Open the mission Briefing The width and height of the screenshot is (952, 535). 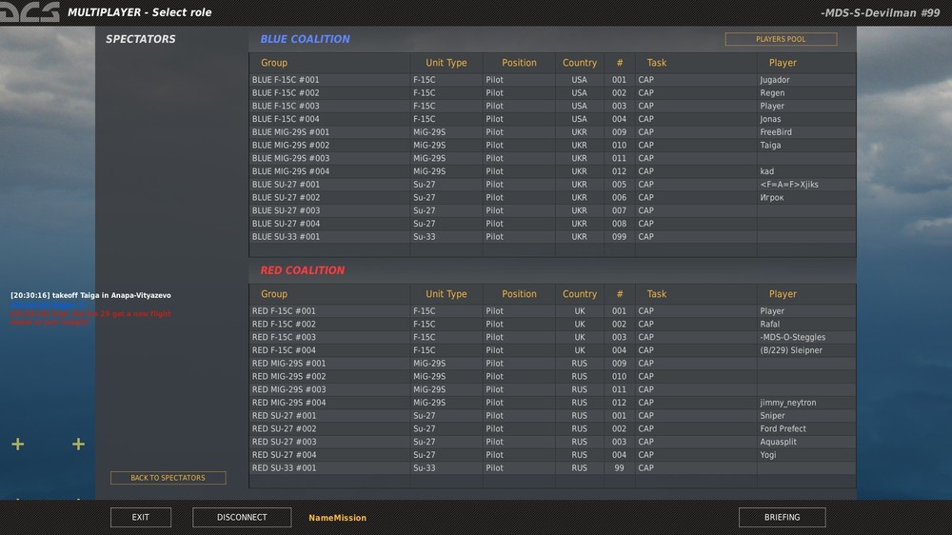tap(782, 518)
